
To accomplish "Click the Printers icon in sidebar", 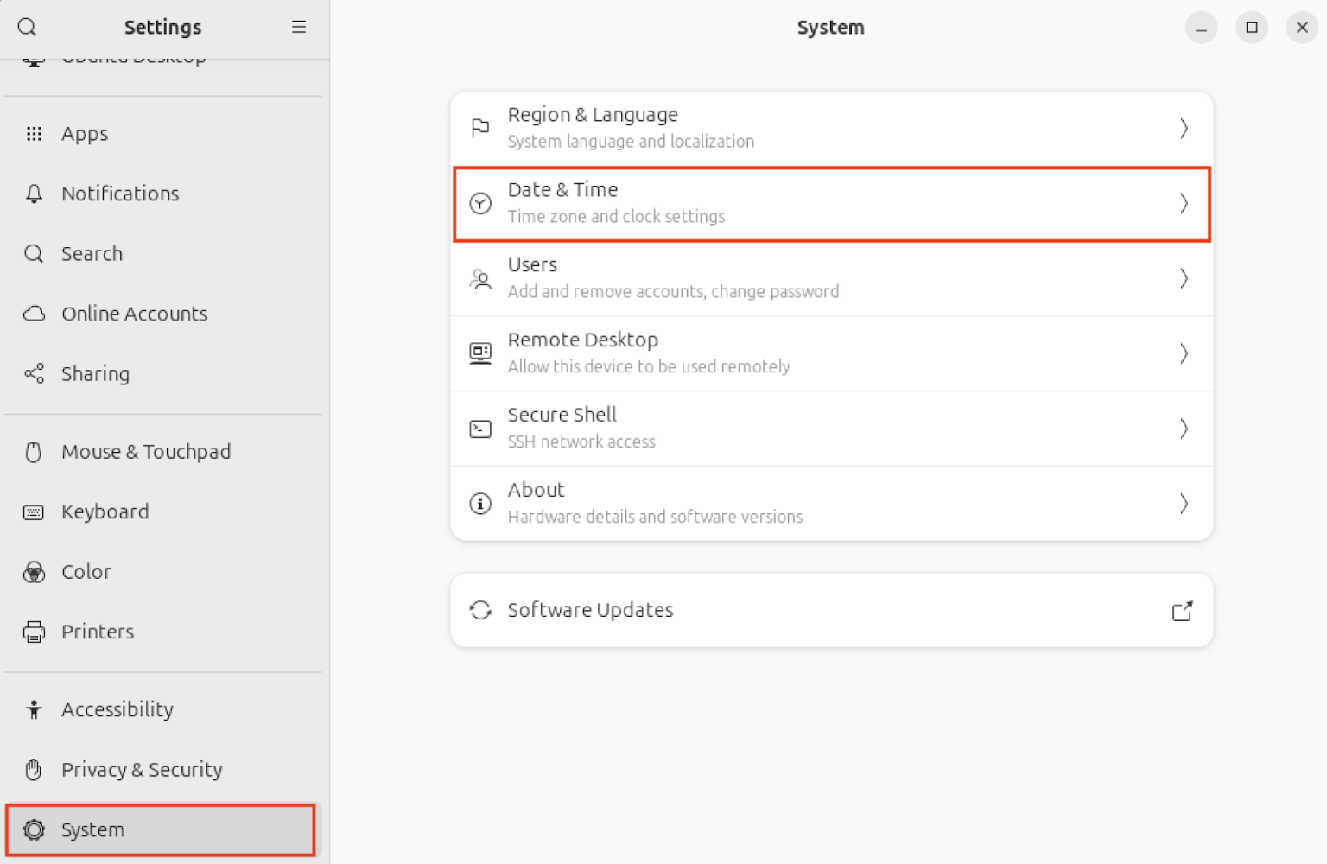I will click(x=34, y=632).
